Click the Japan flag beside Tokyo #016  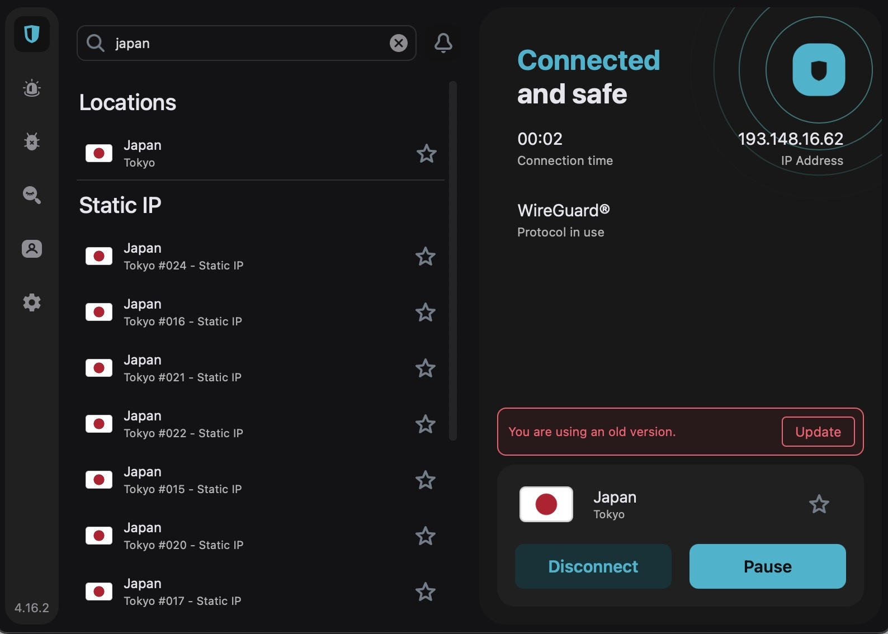(99, 313)
